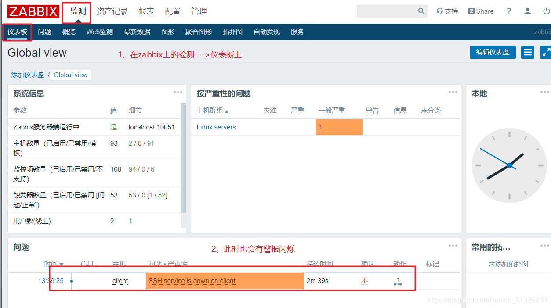Click the 用户数(线上) parameter row

tap(94, 221)
